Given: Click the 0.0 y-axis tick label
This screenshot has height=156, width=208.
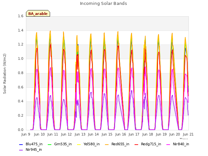Looking at the screenshot, I should point(20,130).
